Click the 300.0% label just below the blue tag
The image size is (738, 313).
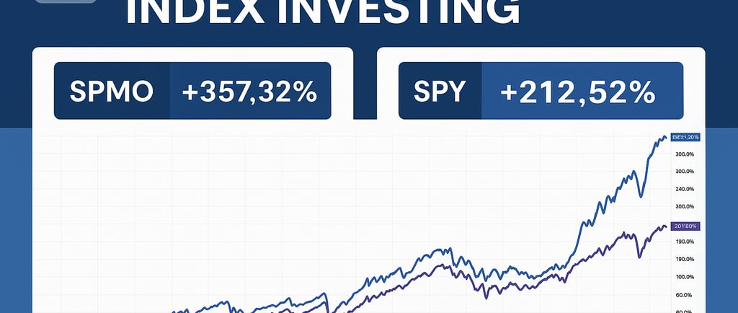pyautogui.click(x=685, y=154)
